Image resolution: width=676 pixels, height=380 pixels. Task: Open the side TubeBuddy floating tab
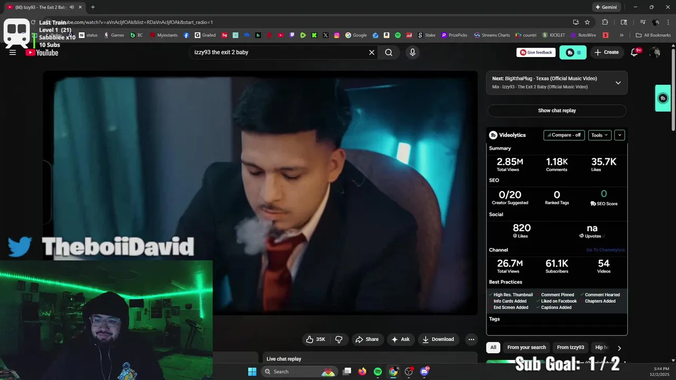click(x=663, y=98)
